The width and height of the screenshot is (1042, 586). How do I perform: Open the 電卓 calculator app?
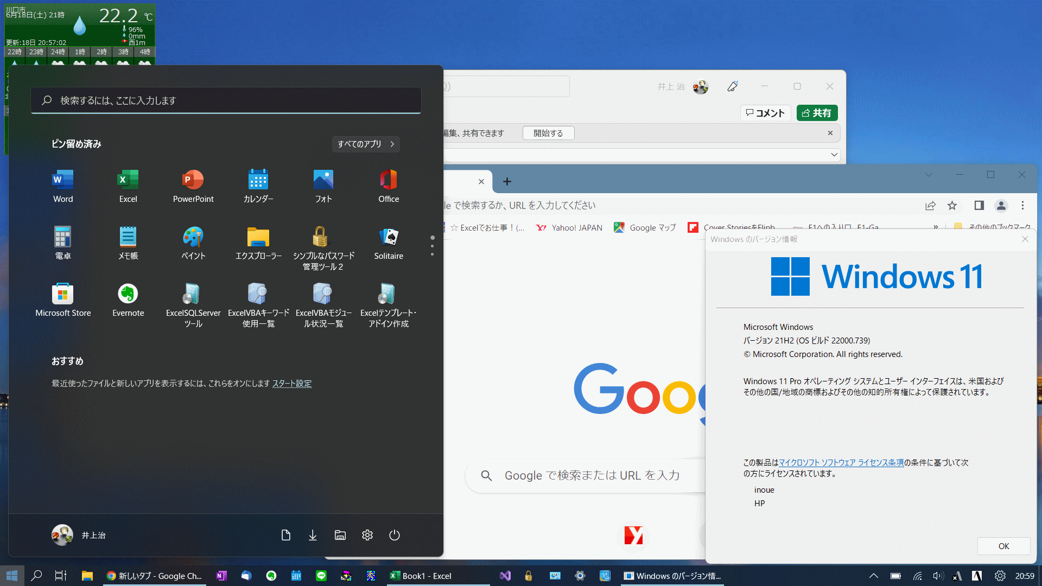(x=63, y=243)
